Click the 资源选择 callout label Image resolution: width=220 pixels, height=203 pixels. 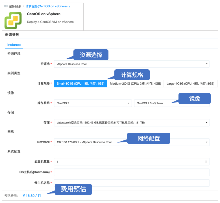[x=91, y=55]
